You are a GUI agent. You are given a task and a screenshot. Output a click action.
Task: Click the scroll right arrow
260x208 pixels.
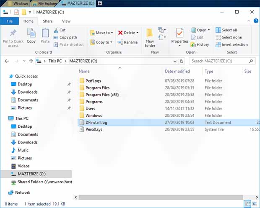point(257,197)
